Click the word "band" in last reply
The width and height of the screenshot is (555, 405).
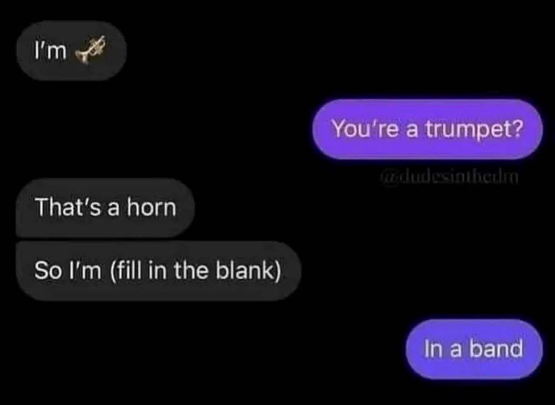click(497, 349)
